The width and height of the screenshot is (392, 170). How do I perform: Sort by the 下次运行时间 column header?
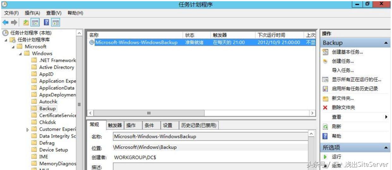[279, 35]
